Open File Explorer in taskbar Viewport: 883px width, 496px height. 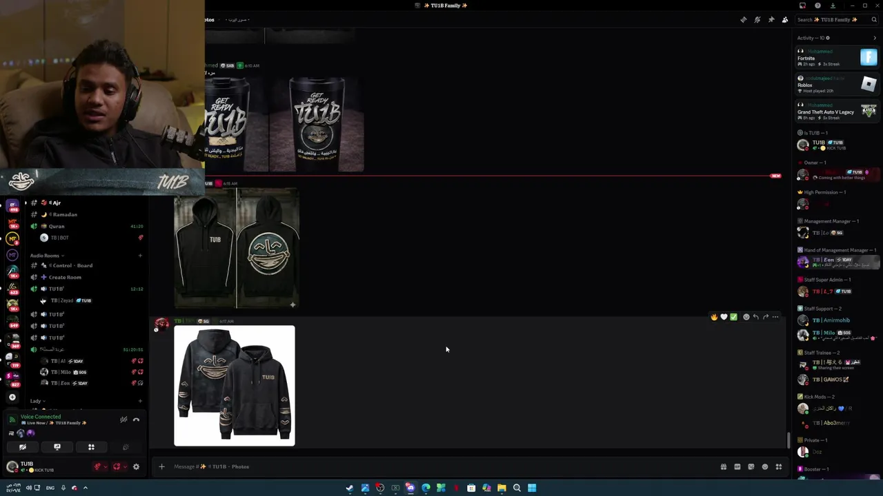502,488
